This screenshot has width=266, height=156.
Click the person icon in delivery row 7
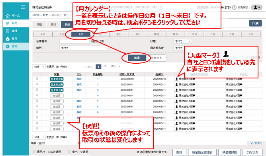point(176,101)
